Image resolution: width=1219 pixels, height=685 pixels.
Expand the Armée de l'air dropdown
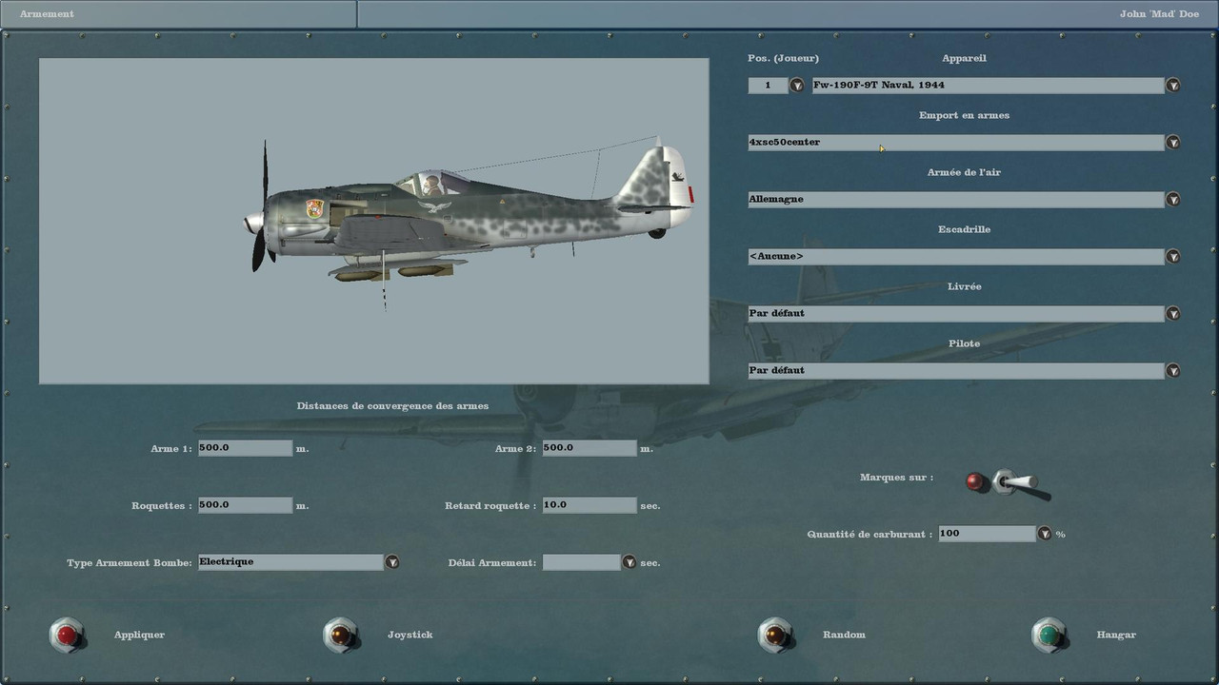point(1173,200)
